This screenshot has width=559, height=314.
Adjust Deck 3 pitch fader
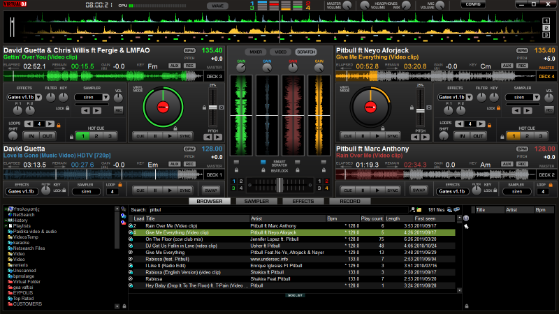point(213,107)
